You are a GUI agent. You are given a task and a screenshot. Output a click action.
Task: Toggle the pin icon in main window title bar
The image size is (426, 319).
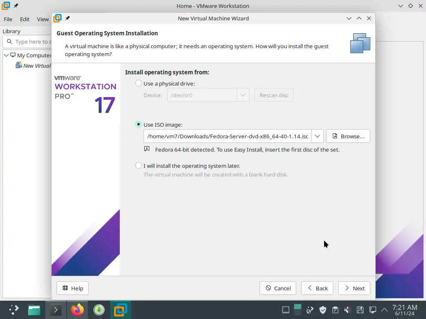point(16,6)
